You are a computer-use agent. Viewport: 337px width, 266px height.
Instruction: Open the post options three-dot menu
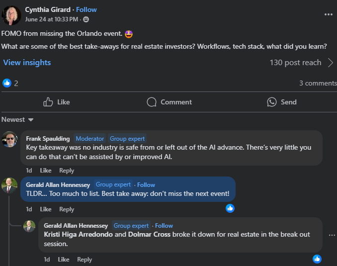(328, 14)
